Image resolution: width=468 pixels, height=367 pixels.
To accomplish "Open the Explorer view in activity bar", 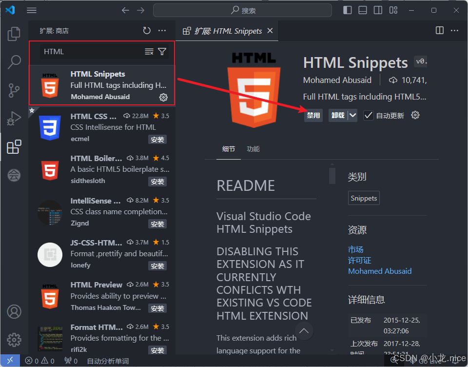I will [x=14, y=34].
